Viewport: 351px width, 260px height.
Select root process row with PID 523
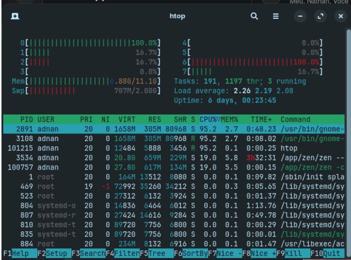pyautogui.click(x=174, y=196)
